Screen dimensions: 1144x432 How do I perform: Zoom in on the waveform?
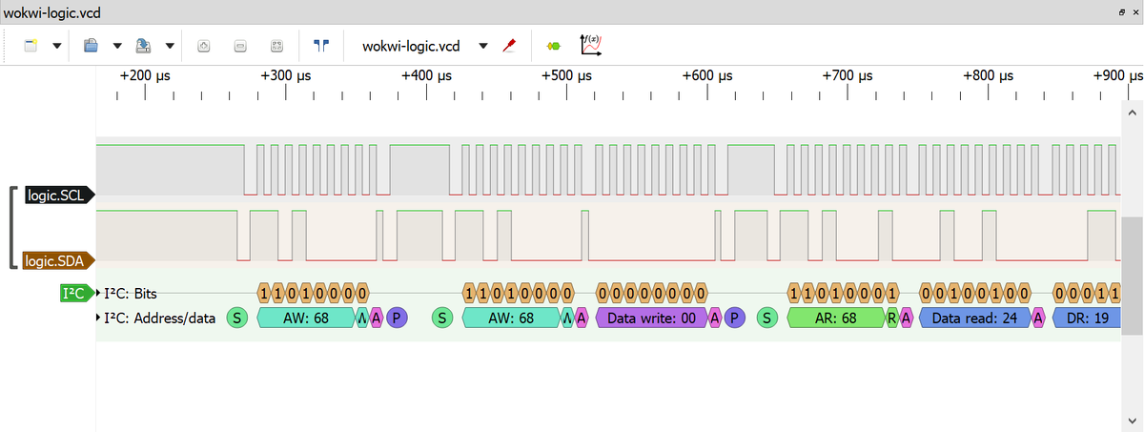point(204,46)
